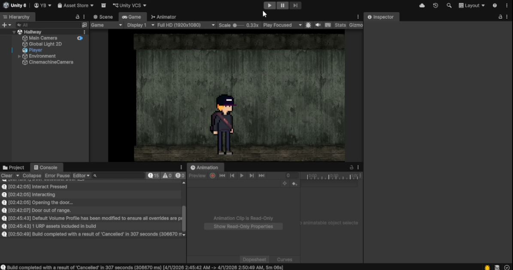Play the animation clip preview
Viewport: 513px width, 270px height.
click(241, 176)
